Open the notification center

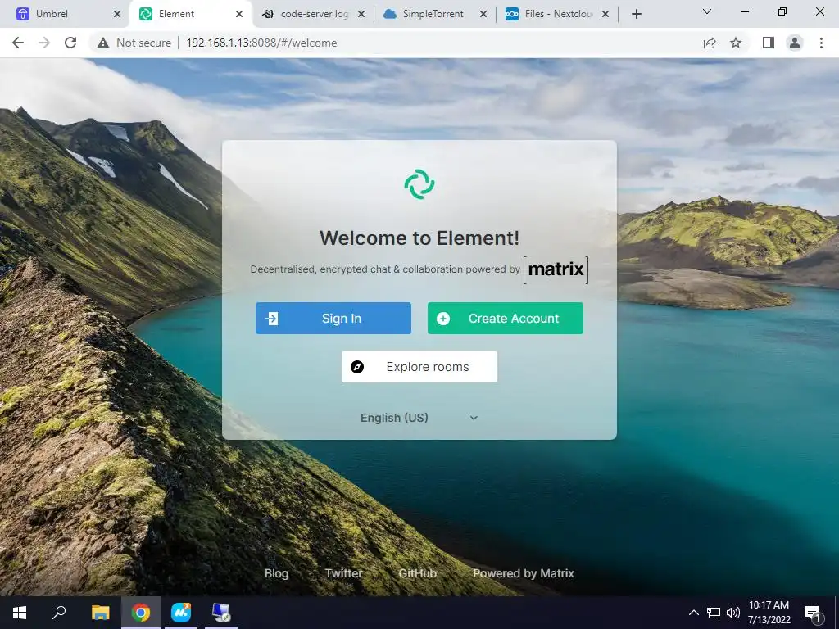click(x=813, y=613)
